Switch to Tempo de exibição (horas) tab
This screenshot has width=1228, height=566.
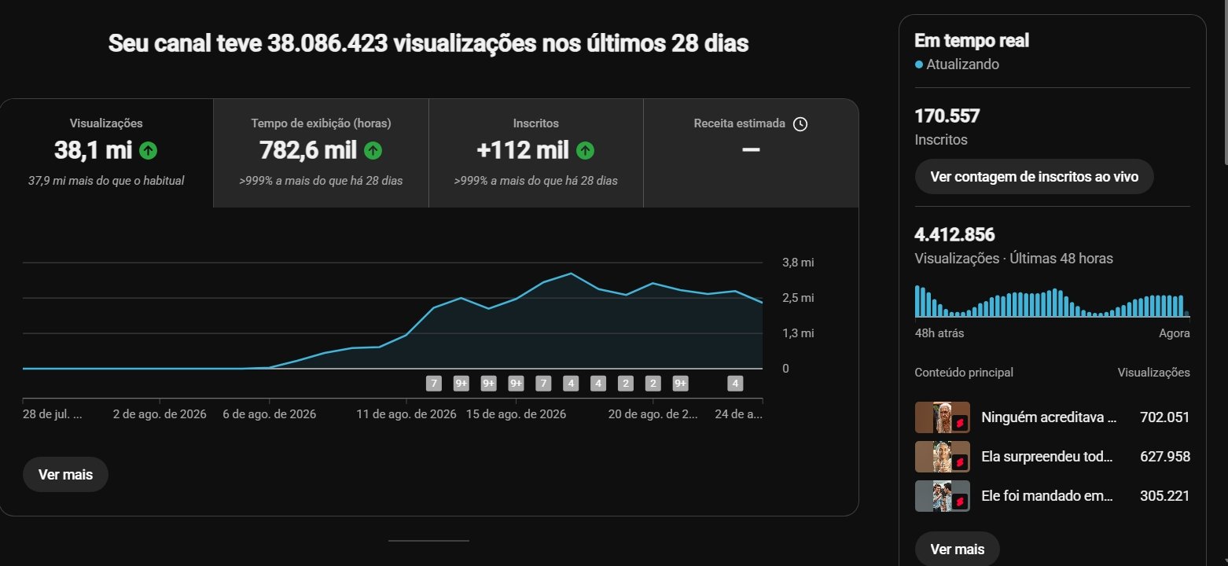pos(321,153)
